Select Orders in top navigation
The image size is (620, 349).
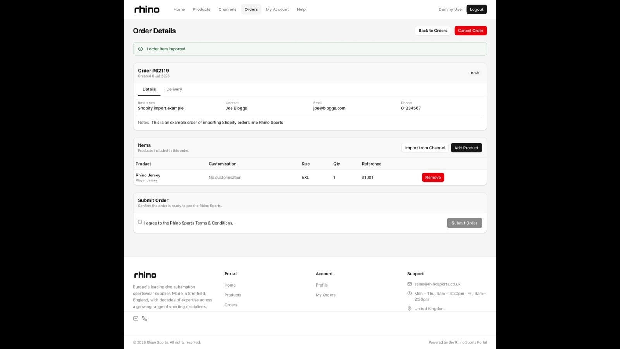(251, 9)
